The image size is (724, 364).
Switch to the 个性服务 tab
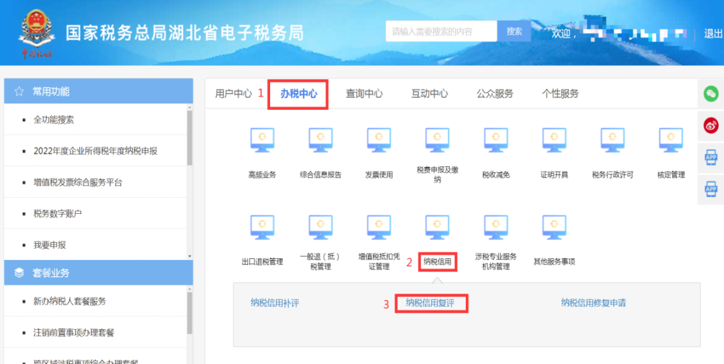(560, 94)
